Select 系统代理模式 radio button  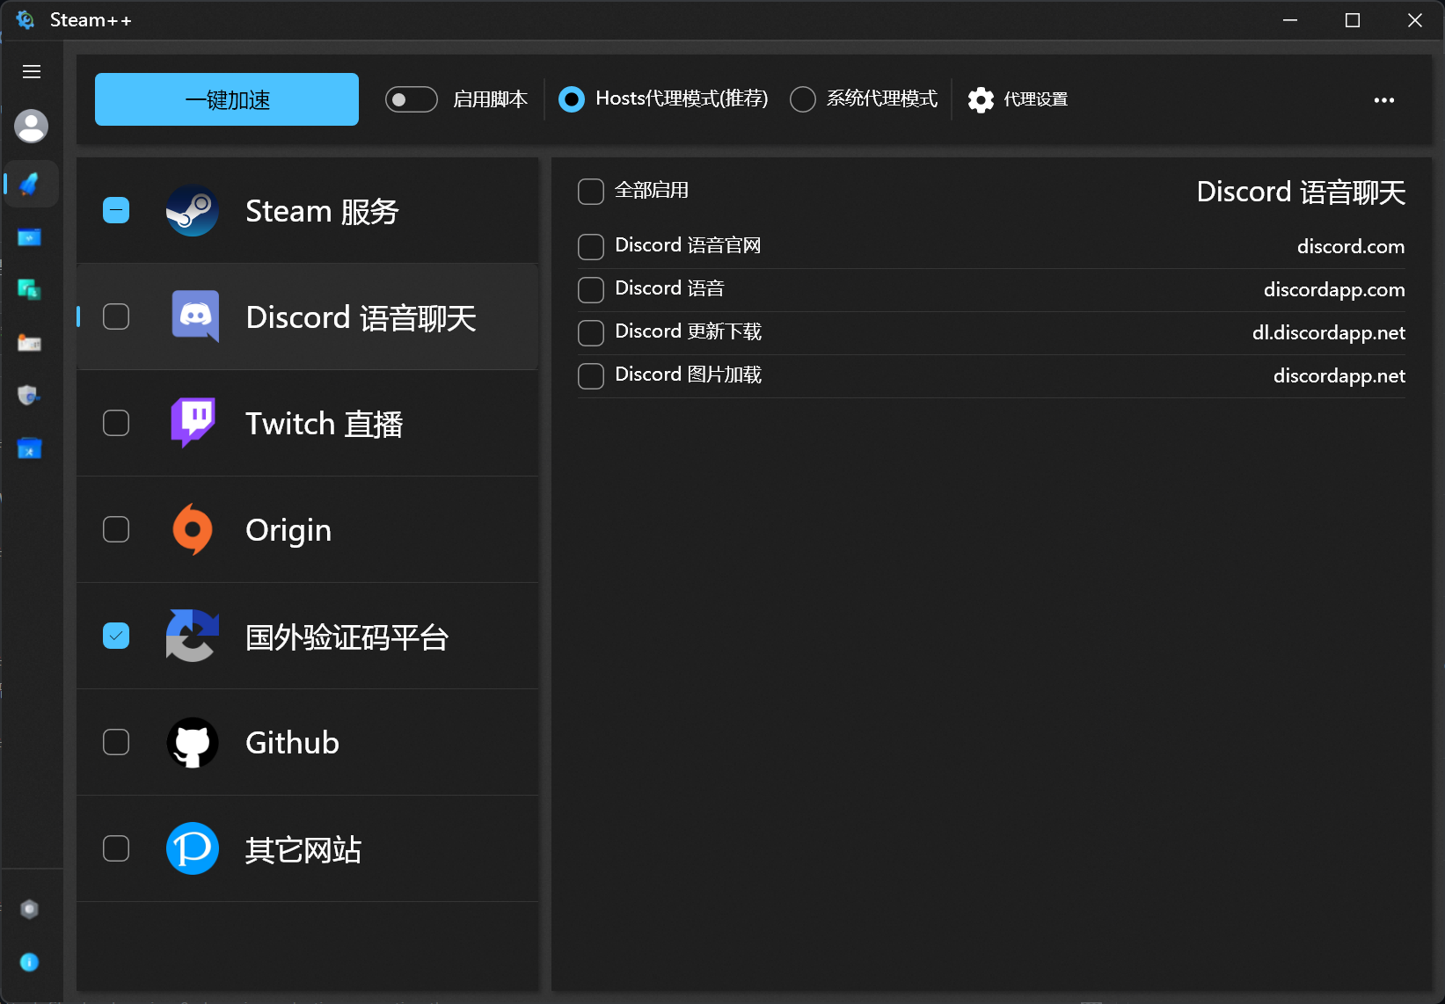point(803,99)
